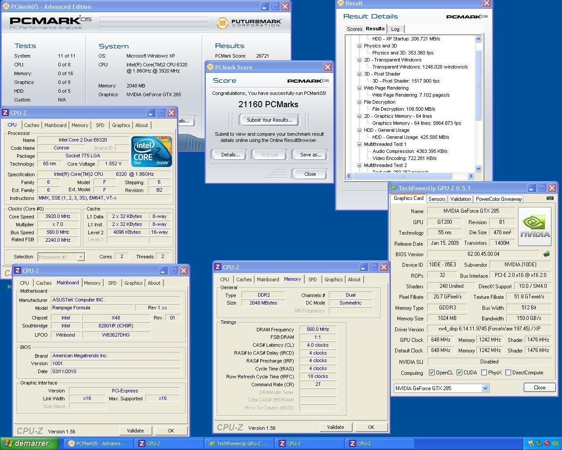The height and width of the screenshot is (450, 562).
Task: Click the scroll up arrow in Result Details
Action: point(478,39)
